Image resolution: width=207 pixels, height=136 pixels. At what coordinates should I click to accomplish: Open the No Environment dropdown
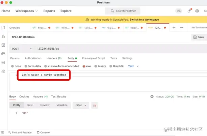[199, 27]
